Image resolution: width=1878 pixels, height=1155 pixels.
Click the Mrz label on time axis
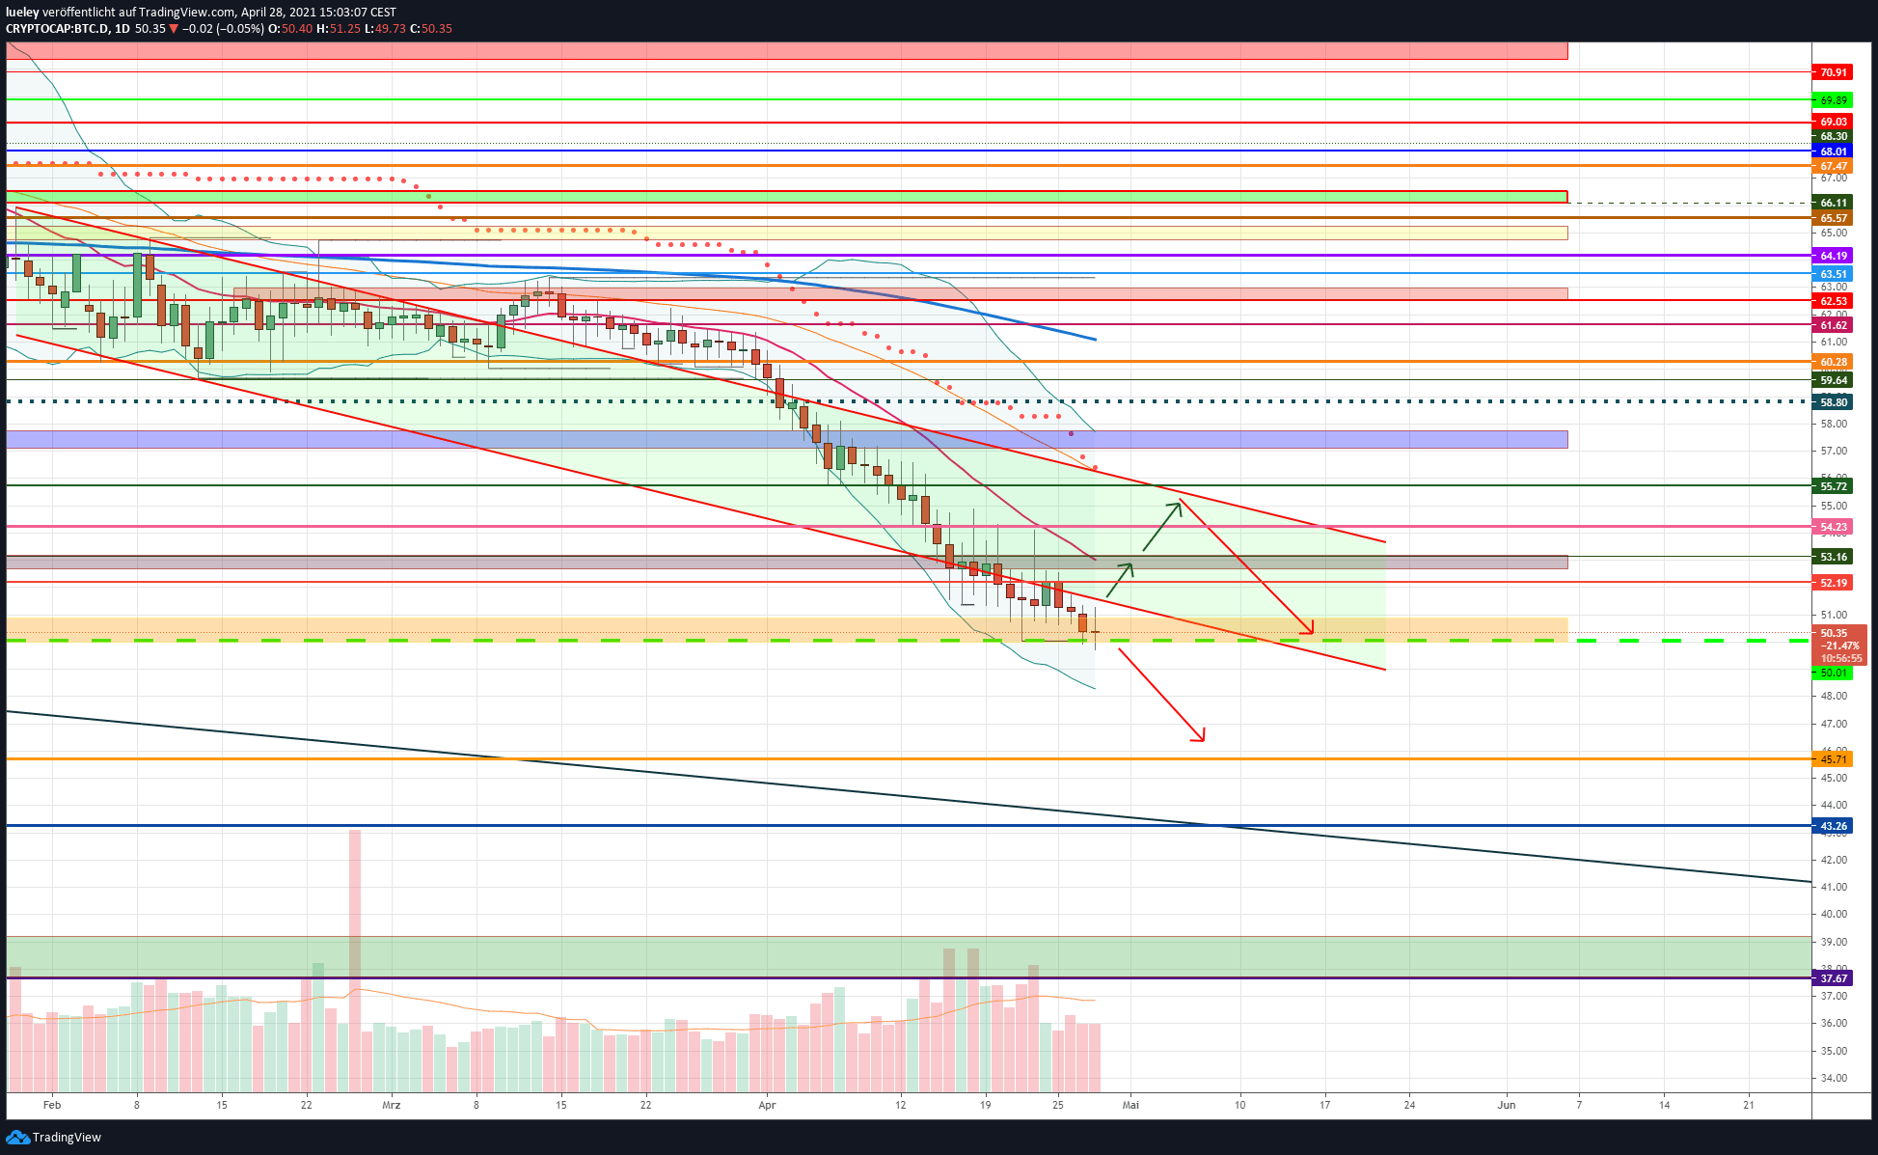coord(392,1105)
